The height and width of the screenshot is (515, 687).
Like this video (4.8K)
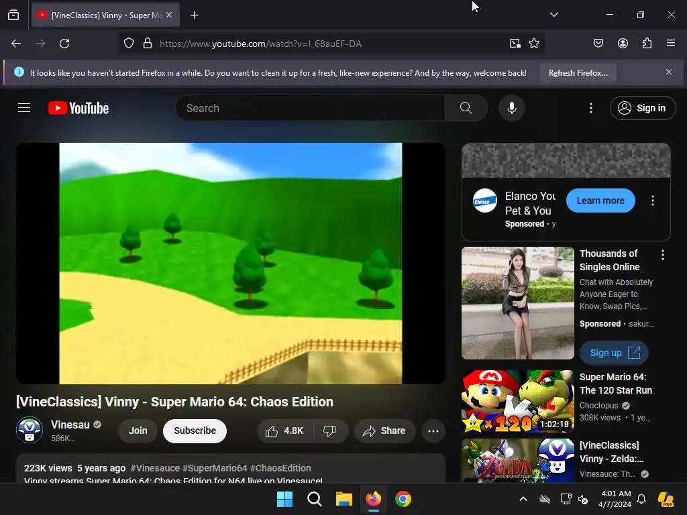point(284,431)
